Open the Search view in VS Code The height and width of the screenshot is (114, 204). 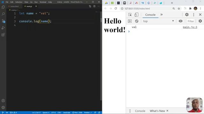pos(3,14)
